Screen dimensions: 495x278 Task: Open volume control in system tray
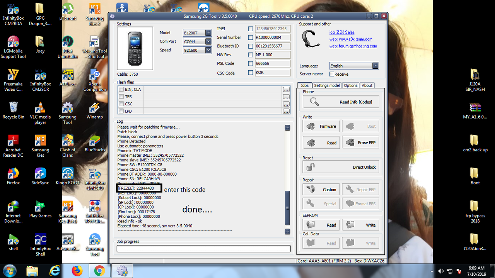click(x=441, y=271)
